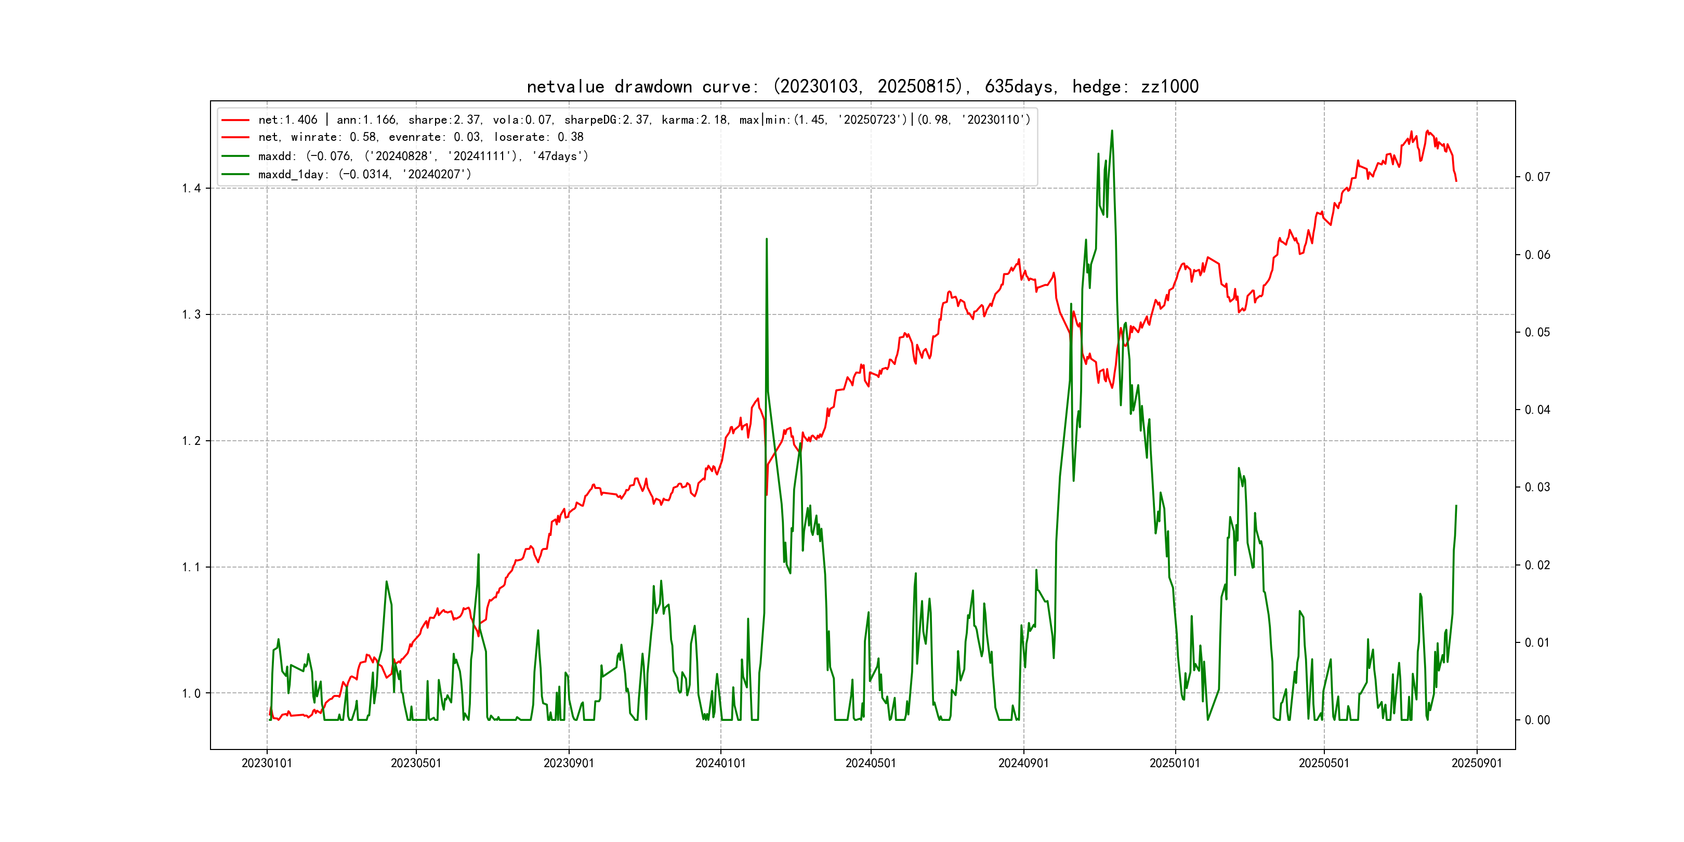Click the 20240101 x-axis tick label
This screenshot has height=842, width=1684.
720,763
